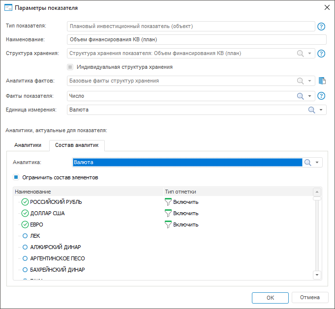Click the Наименование text field
The height and width of the screenshot is (309, 335).
click(196, 40)
